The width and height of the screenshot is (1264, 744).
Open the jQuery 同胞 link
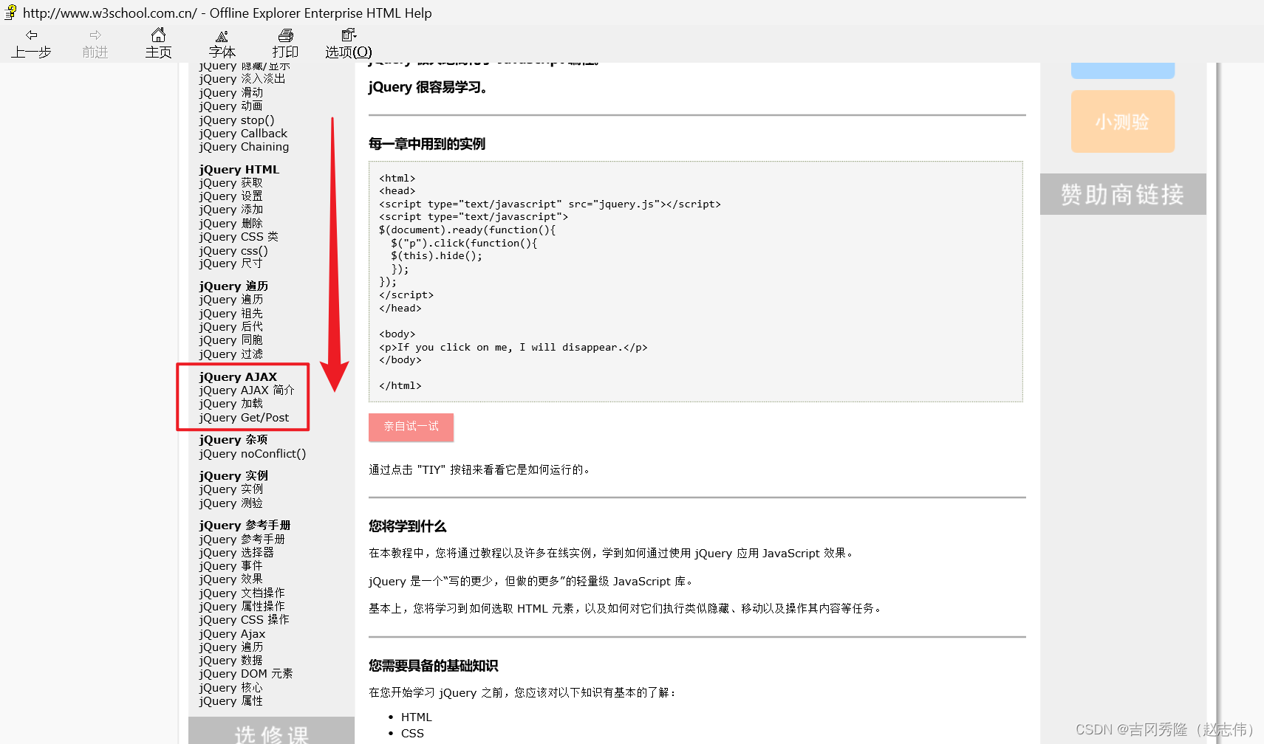[230, 340]
